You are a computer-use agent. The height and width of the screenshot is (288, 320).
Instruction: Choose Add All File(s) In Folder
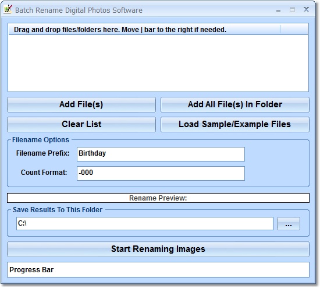click(x=235, y=104)
